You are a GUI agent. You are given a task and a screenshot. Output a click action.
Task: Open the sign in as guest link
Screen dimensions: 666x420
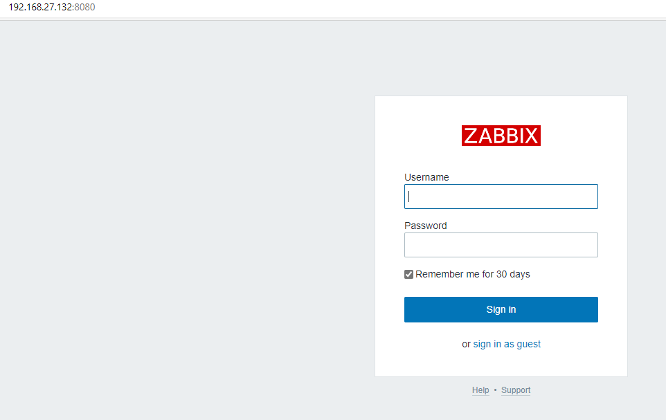pos(507,344)
